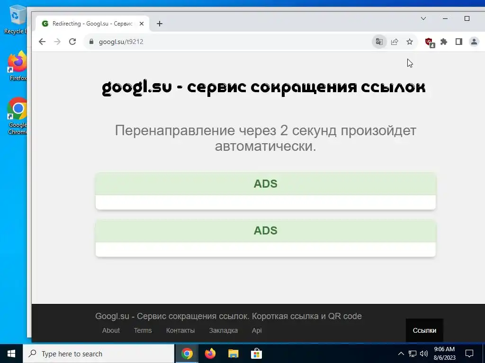Image resolution: width=485 pixels, height=363 pixels.
Task: Toggle the Chrome side panel icon
Action: [x=458, y=42]
